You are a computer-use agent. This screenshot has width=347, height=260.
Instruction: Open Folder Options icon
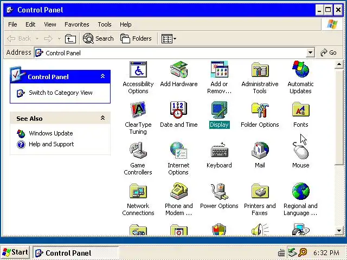(260, 114)
